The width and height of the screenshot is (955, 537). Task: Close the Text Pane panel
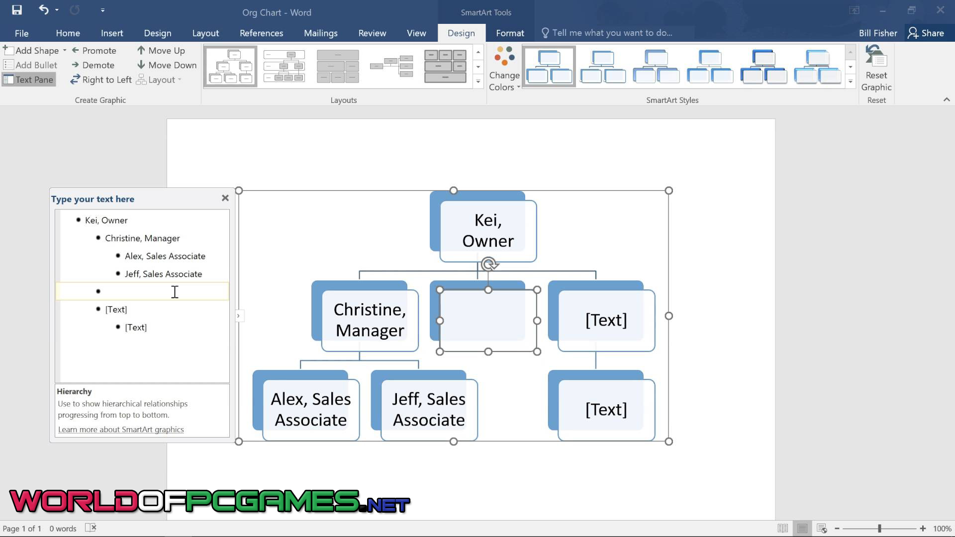[x=225, y=198]
